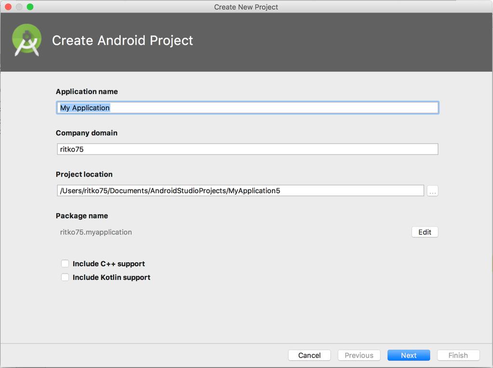Image resolution: width=493 pixels, height=368 pixels.
Task: Click the Package name label
Action: 82,216
